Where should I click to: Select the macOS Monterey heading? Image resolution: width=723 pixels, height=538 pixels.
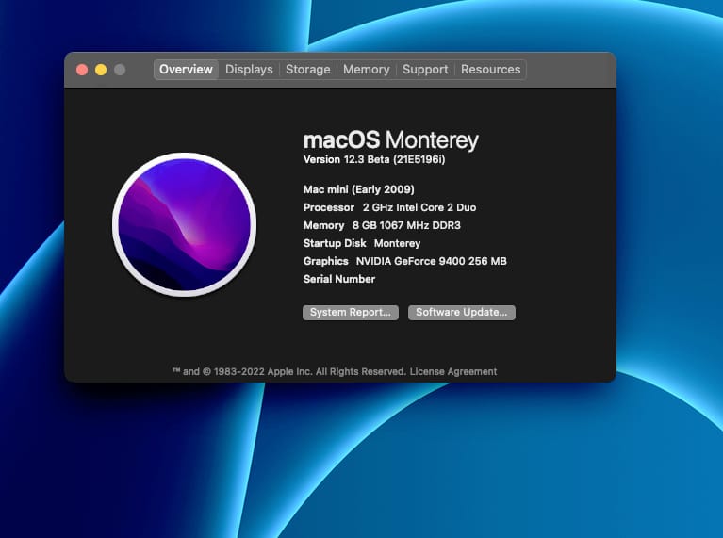click(391, 140)
